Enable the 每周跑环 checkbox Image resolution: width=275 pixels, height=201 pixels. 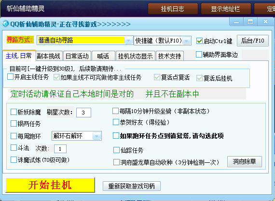[x=14, y=136]
